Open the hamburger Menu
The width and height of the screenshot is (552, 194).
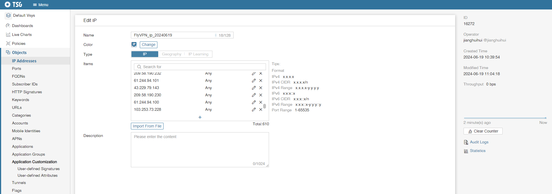coord(40,5)
